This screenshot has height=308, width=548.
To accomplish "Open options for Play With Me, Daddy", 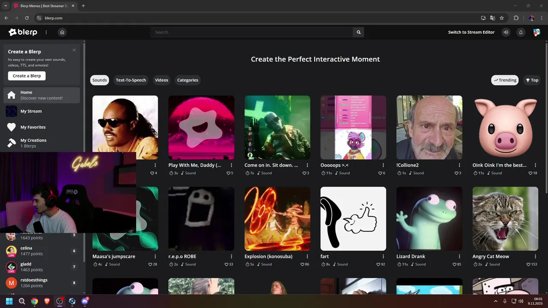I will 231,165.
